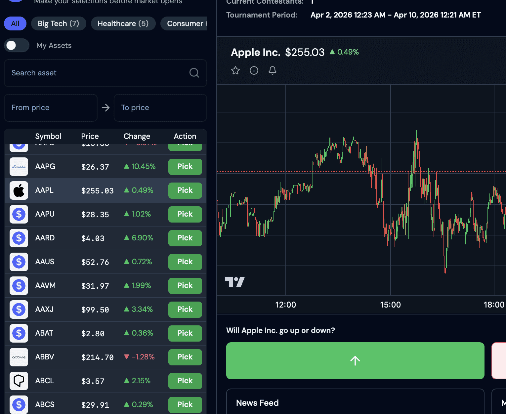
Task: Click the $255.03 price cell
Action: pyautogui.click(x=98, y=191)
